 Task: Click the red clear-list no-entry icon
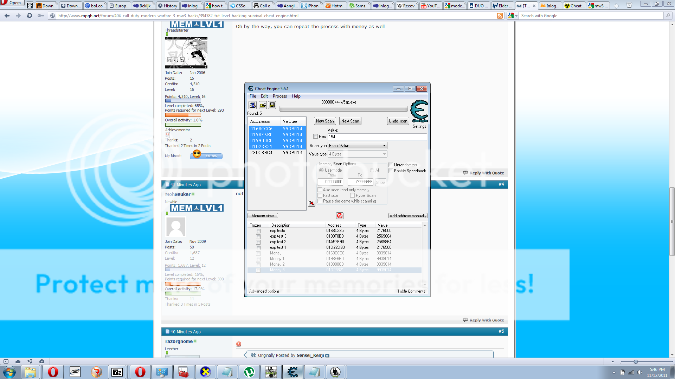click(x=340, y=216)
